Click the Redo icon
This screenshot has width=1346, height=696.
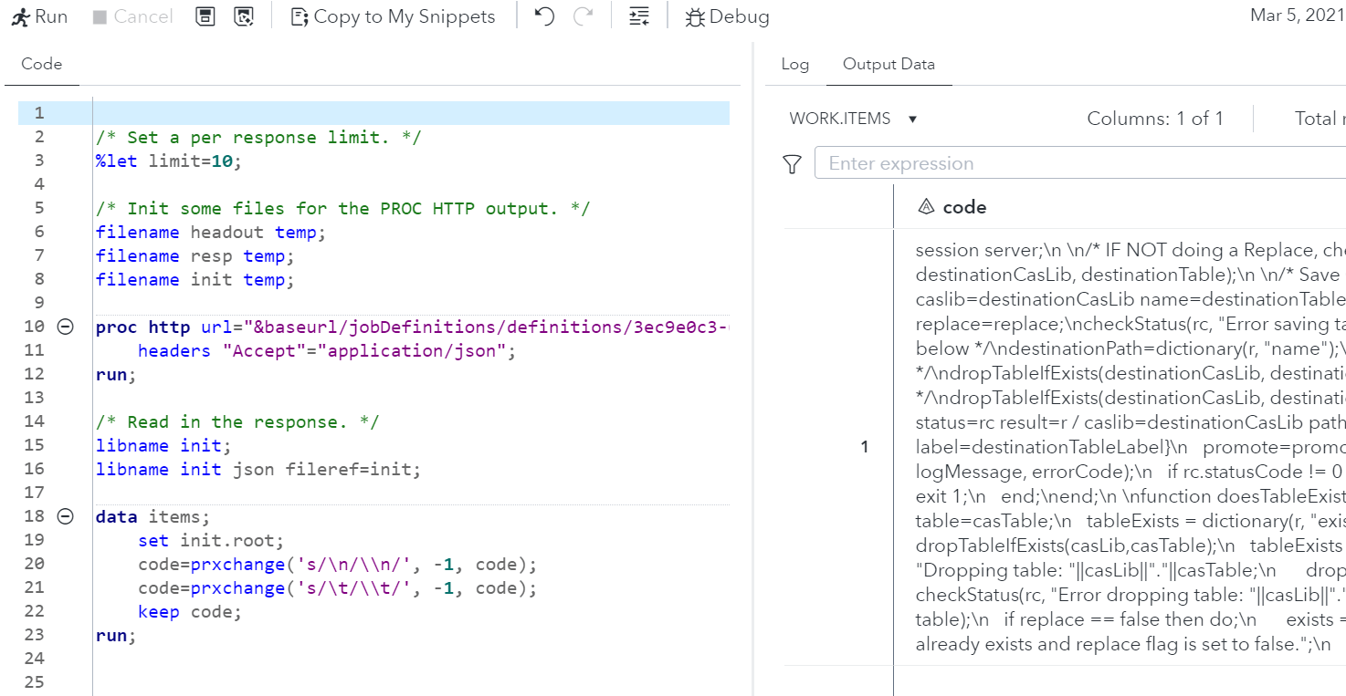point(584,16)
